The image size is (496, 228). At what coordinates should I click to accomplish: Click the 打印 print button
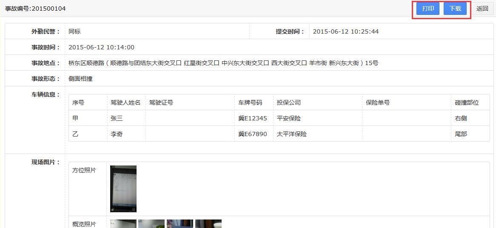(428, 9)
